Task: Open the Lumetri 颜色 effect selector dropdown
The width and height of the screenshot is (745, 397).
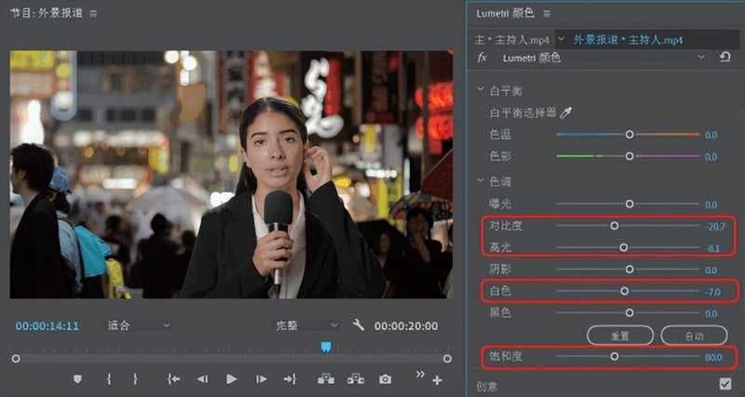Action: point(701,58)
